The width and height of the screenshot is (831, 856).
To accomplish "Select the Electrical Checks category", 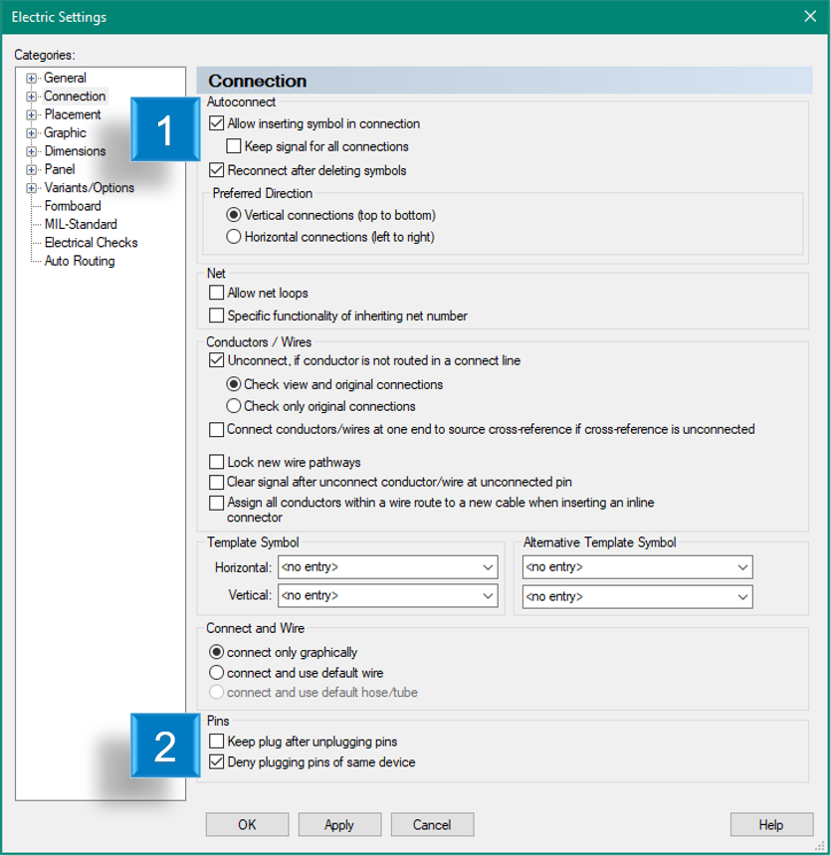I will click(90, 242).
